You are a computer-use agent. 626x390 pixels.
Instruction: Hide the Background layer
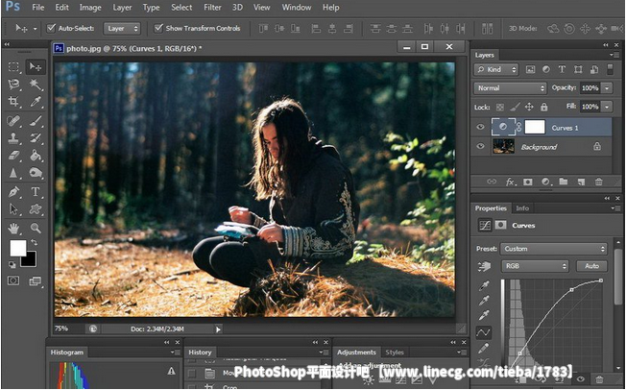tap(480, 146)
